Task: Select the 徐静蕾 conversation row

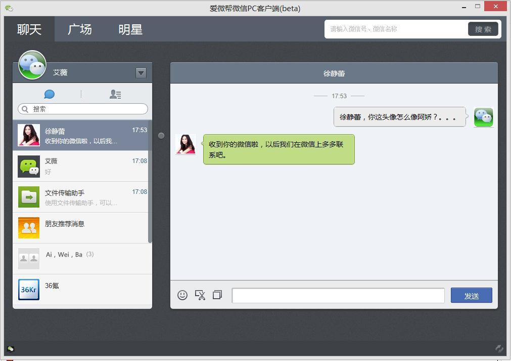Action: point(80,136)
